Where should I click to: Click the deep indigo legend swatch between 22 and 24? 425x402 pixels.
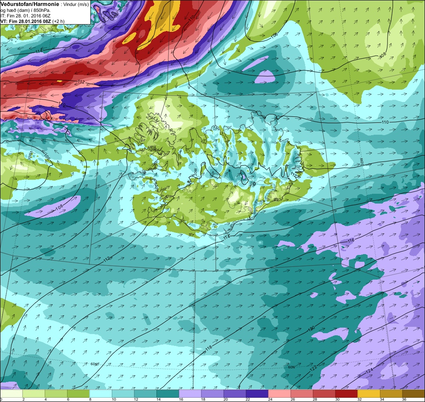(257, 394)
